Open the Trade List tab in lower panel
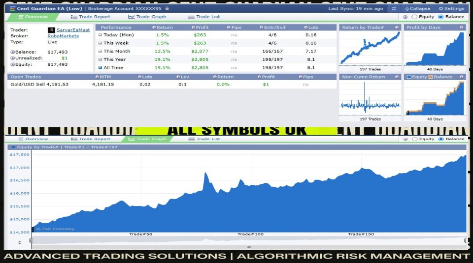Screen dimensions: 473x263 click(204, 139)
